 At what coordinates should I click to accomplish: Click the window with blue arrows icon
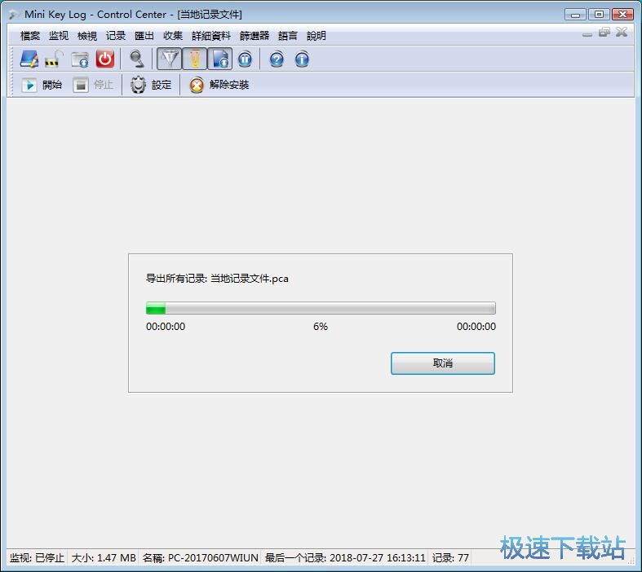80,59
